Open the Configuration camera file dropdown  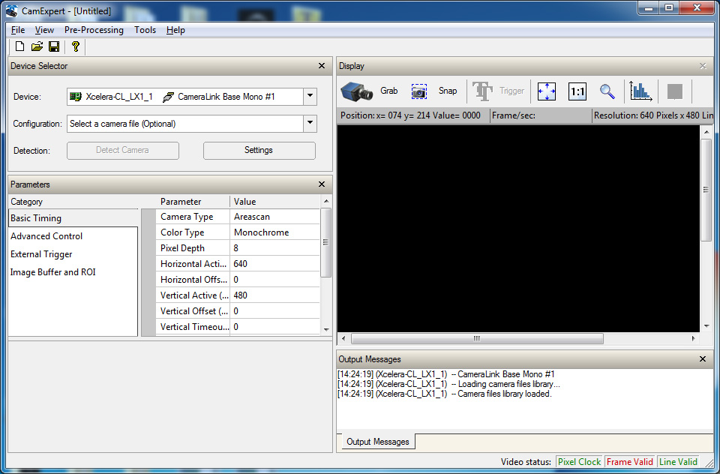tap(310, 124)
